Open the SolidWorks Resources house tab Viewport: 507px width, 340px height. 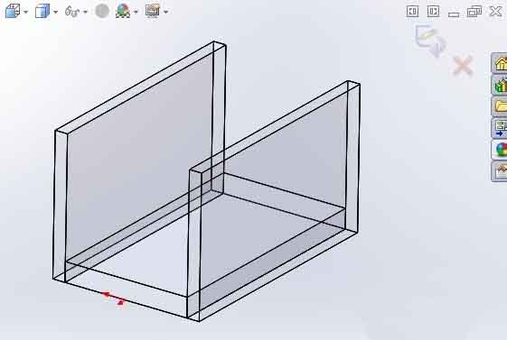coord(500,63)
